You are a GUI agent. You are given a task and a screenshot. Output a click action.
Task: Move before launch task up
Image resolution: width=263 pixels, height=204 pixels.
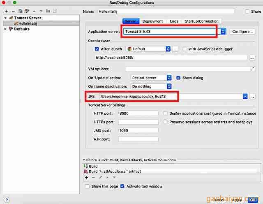(107, 177)
